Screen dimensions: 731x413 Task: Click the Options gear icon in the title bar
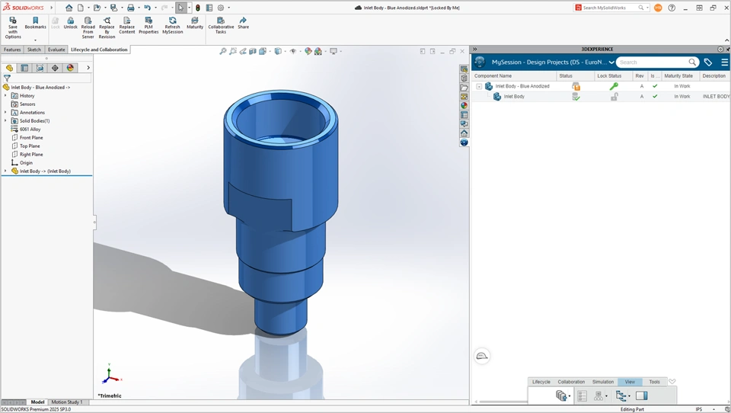coord(221,8)
